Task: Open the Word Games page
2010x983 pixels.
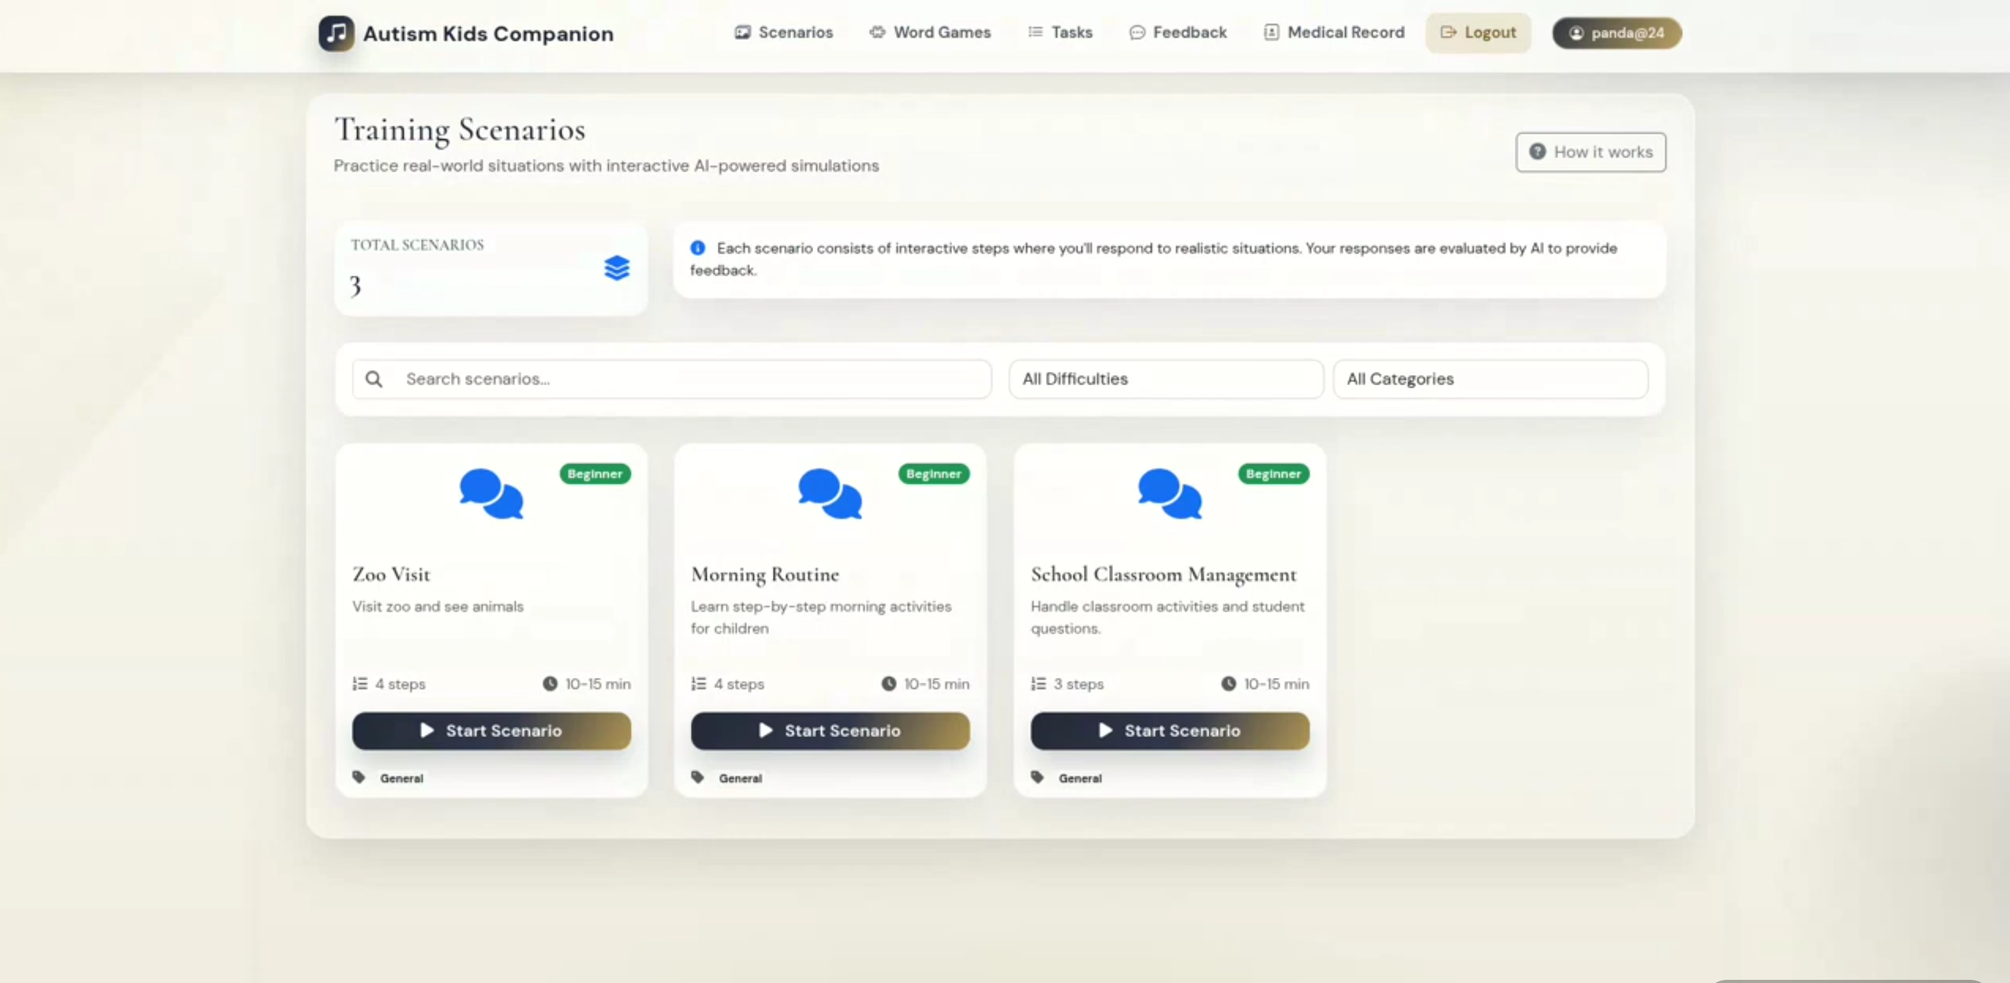Action: [930, 33]
